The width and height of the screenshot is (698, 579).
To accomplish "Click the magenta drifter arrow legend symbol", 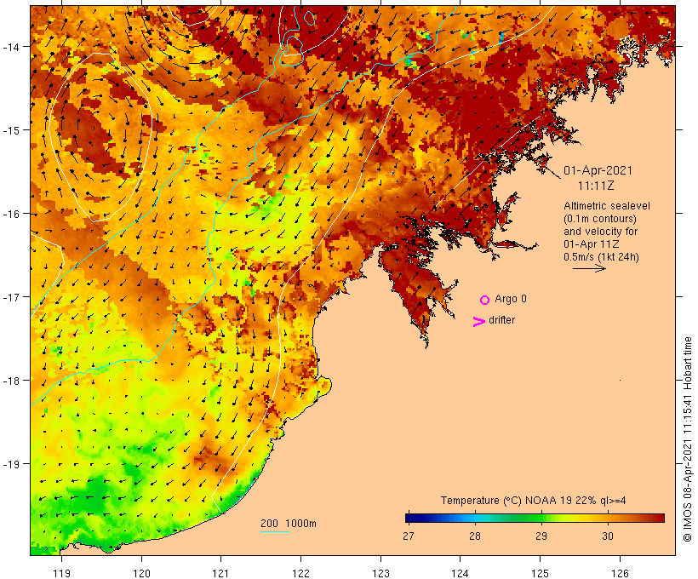I will tap(479, 322).
